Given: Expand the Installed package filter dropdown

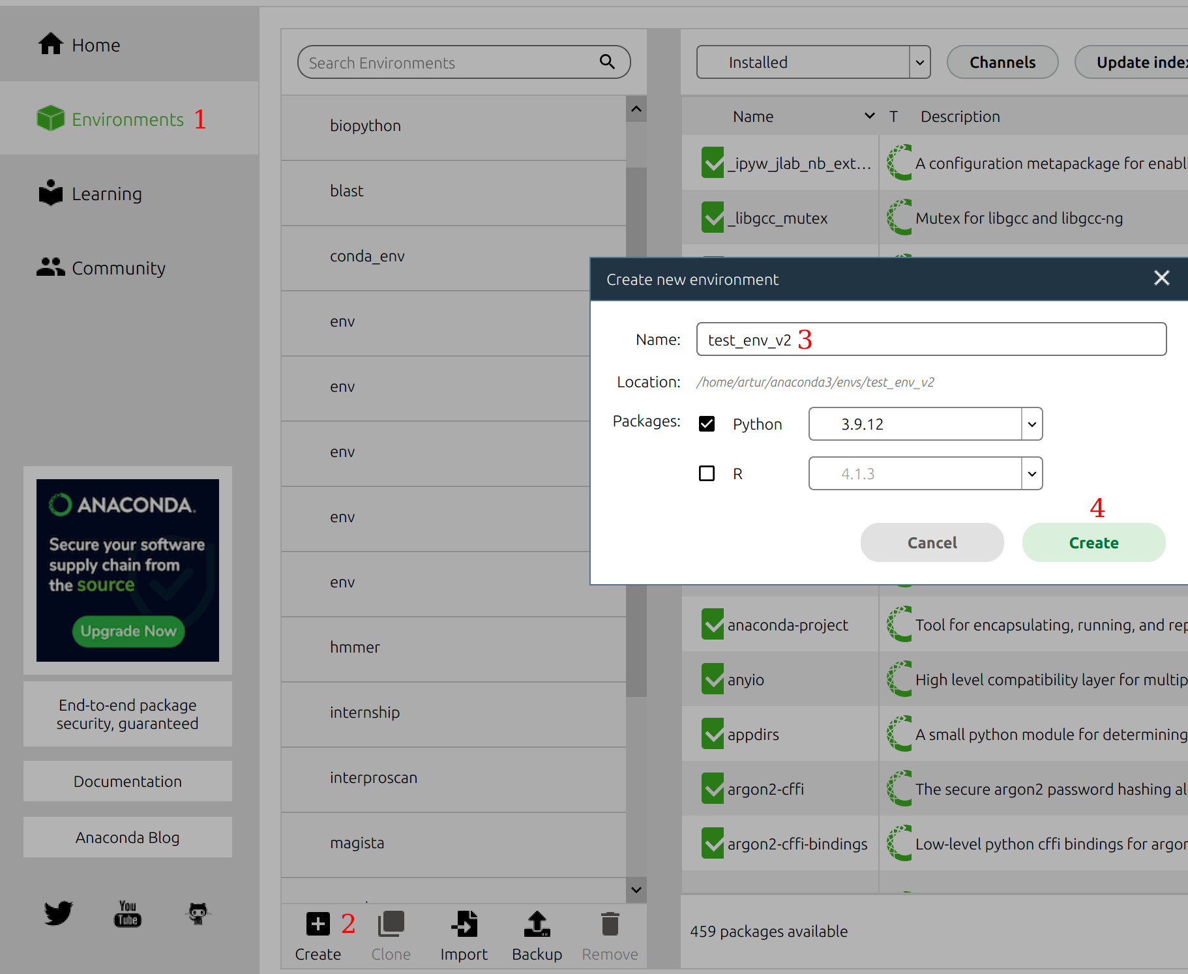Looking at the screenshot, I should tap(919, 63).
